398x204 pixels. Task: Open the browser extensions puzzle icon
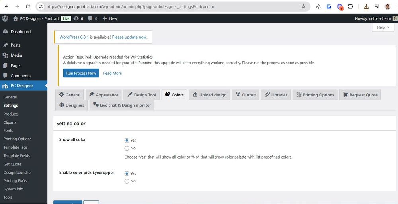pyautogui.click(x=351, y=7)
